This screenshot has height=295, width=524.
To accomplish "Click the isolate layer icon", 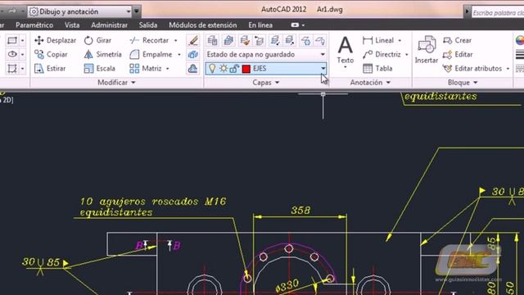I will click(275, 40).
